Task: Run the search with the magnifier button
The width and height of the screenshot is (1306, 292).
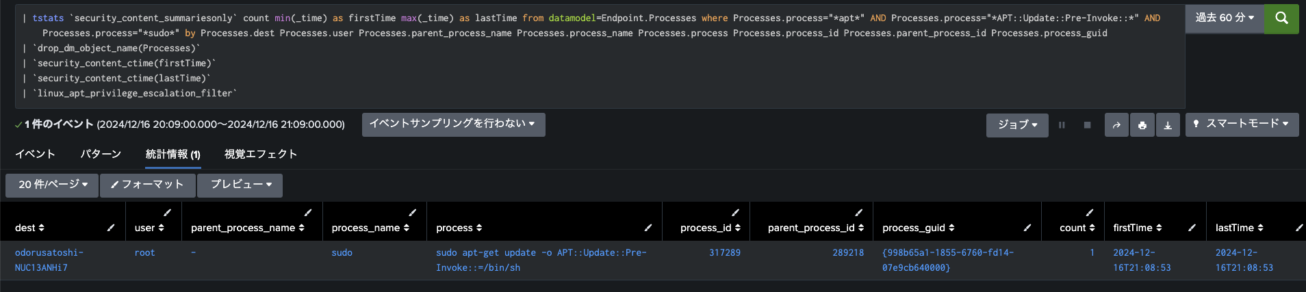Action: coord(1281,18)
